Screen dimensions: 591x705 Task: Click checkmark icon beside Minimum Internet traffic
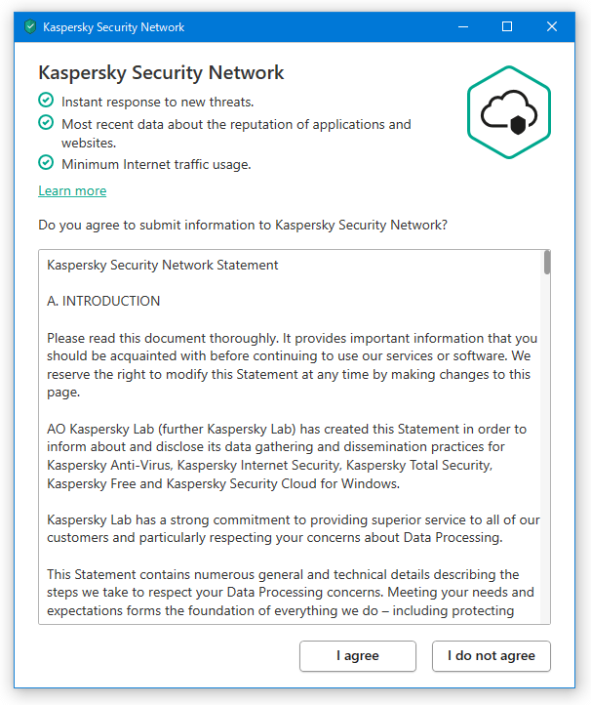(x=46, y=162)
